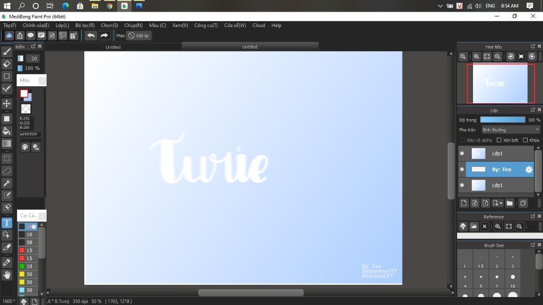Clear the reference image with the X icon
Screen dimensions: 543x305
pyautogui.click(x=485, y=227)
